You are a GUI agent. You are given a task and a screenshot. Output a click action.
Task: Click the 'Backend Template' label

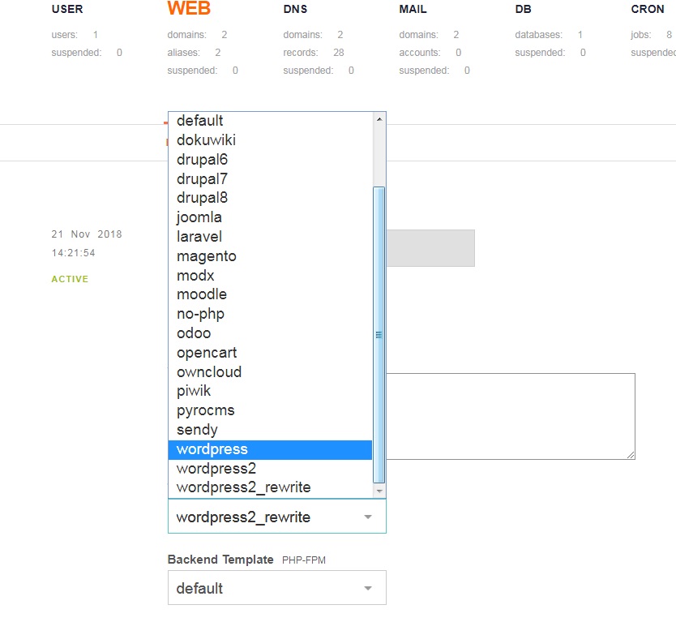pyautogui.click(x=220, y=560)
